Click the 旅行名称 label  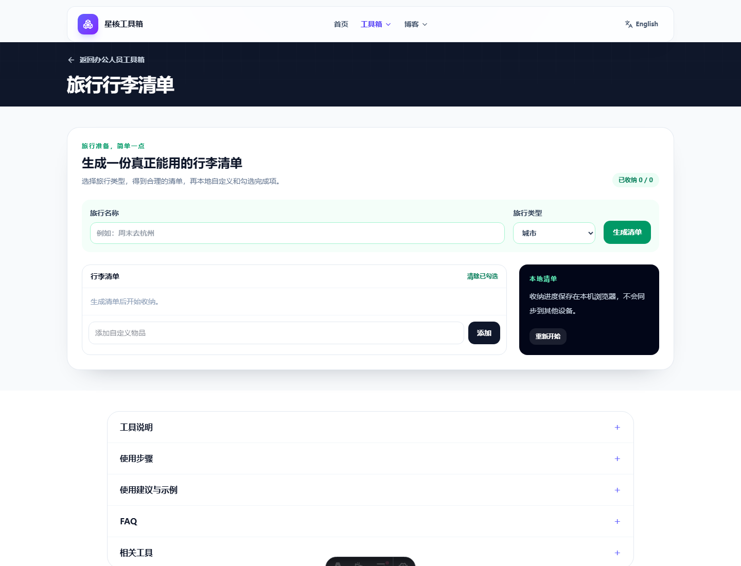(104, 213)
